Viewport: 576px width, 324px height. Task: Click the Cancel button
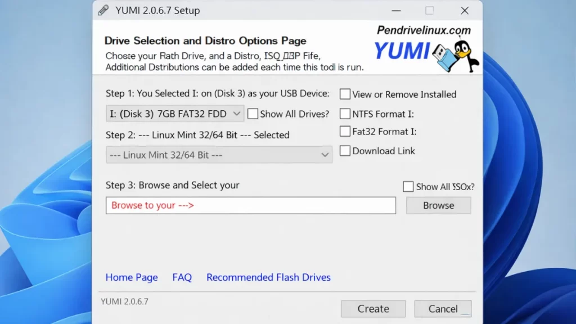click(x=443, y=308)
